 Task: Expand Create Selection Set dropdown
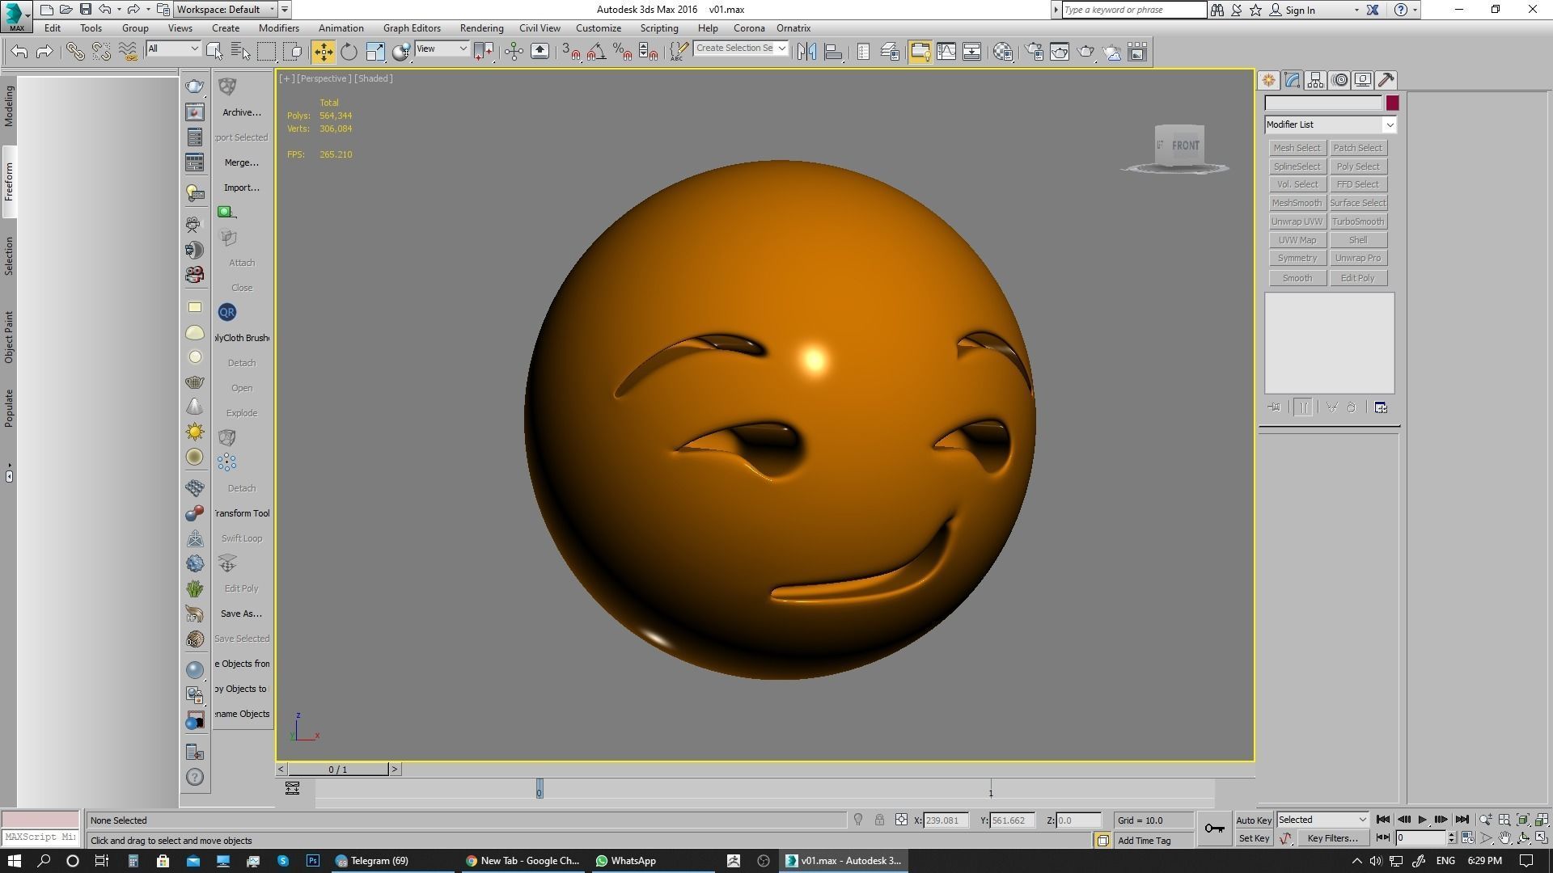pyautogui.click(x=781, y=48)
